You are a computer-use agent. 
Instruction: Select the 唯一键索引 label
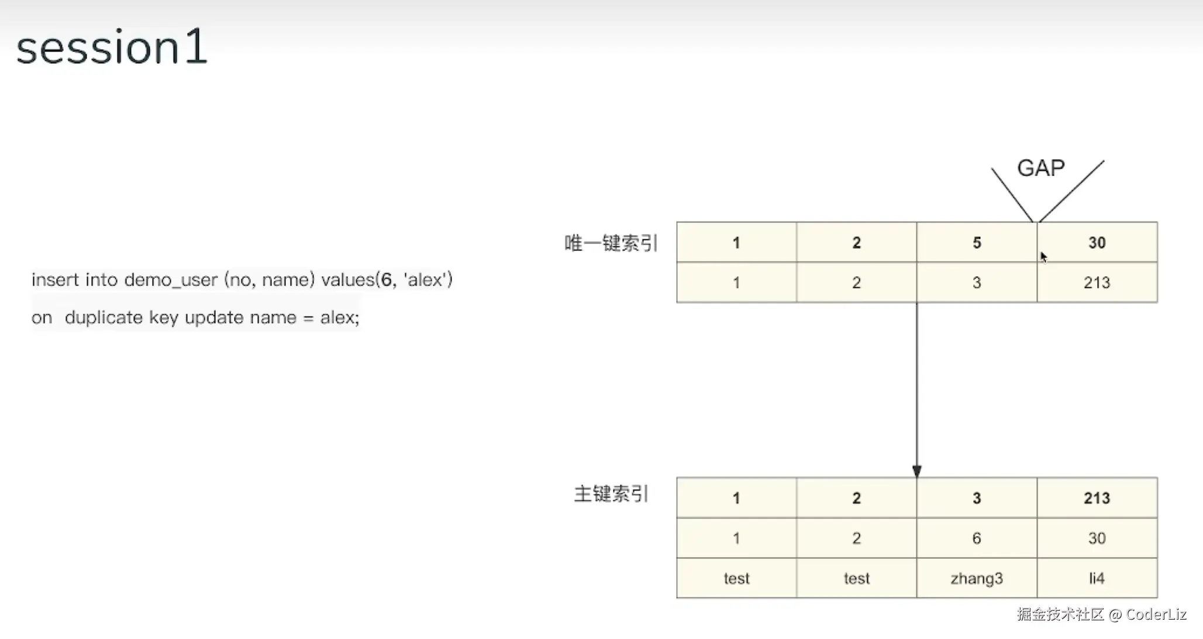point(611,243)
